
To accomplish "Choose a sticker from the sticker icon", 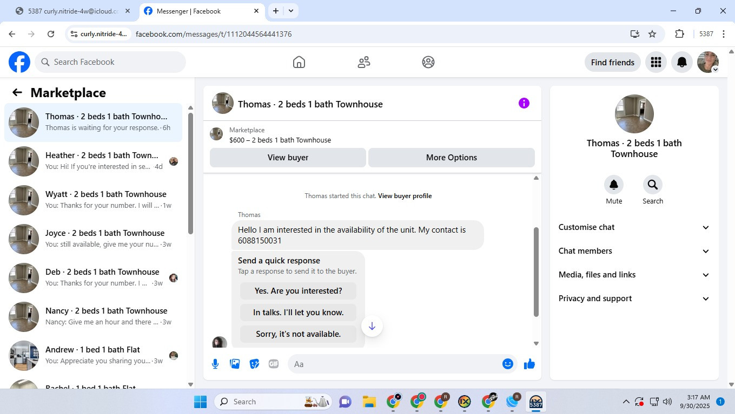I will point(254,364).
